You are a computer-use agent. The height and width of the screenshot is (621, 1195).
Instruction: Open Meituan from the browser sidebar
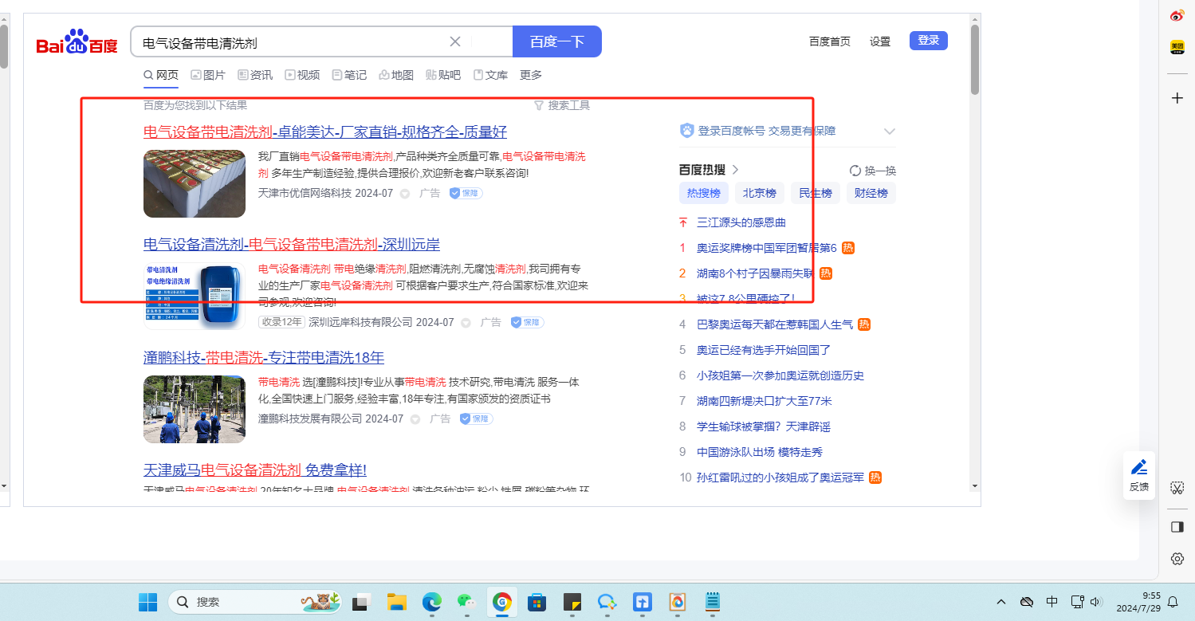(1177, 48)
